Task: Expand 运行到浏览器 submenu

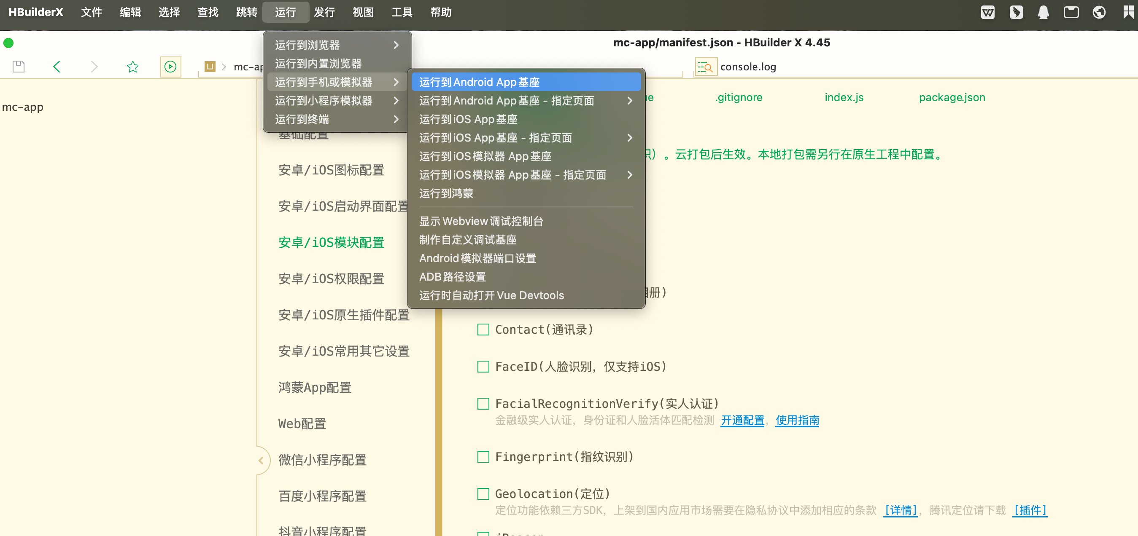Action: tap(337, 45)
